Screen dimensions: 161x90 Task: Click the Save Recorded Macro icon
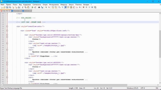[95, 7]
